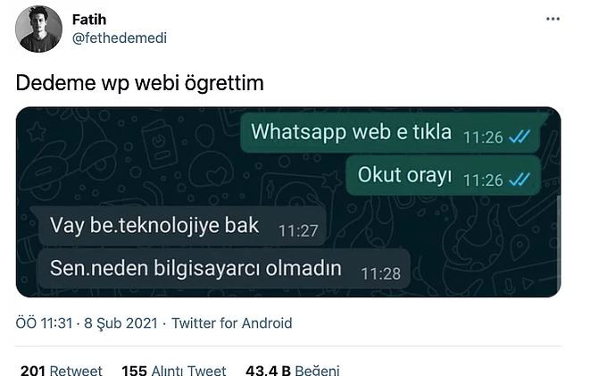
Task: Click the 'Vay be.teknolojiye bak' message
Action: pos(178,226)
